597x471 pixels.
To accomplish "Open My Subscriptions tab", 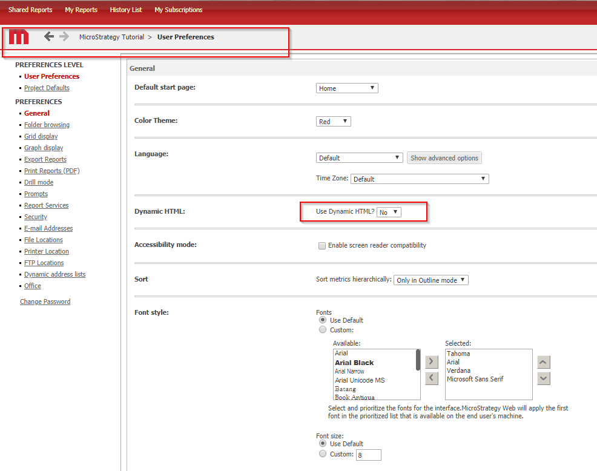I will pos(178,10).
